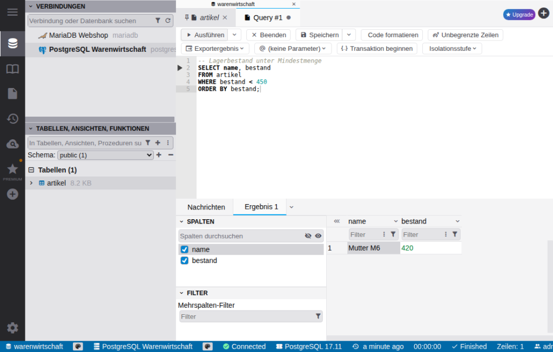
Task: Open the Exportergebnis dropdown
Action: 215,49
